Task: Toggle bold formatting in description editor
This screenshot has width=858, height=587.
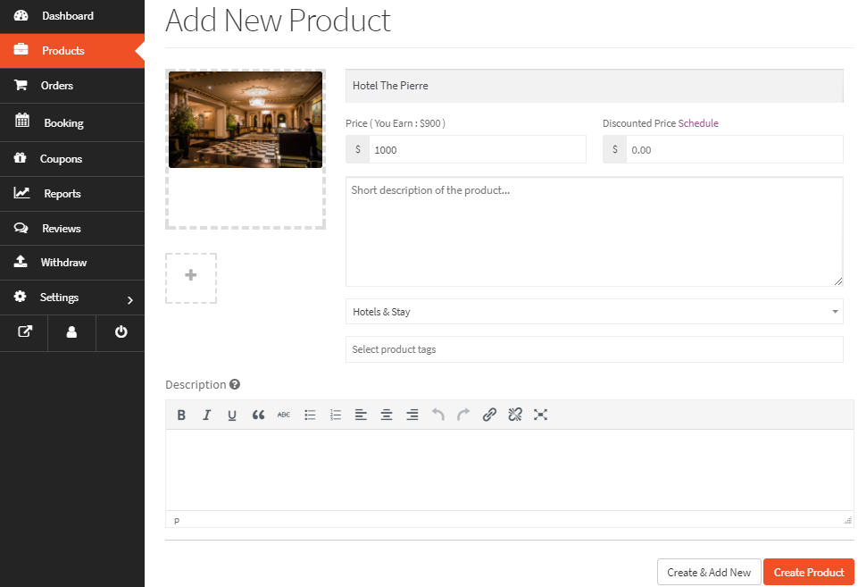Action: [x=181, y=415]
